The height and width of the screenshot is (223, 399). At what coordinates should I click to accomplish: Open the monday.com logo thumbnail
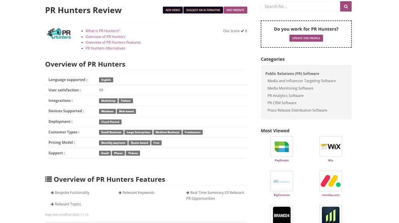330,181
